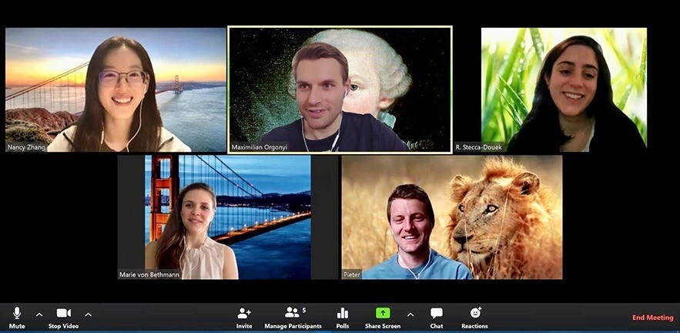Start sharing with green Share Screen icon

pyautogui.click(x=383, y=314)
